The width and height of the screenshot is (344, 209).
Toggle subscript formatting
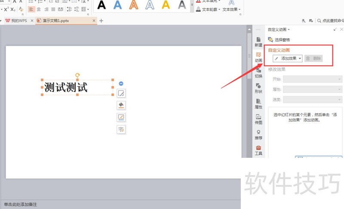coord(13,9)
